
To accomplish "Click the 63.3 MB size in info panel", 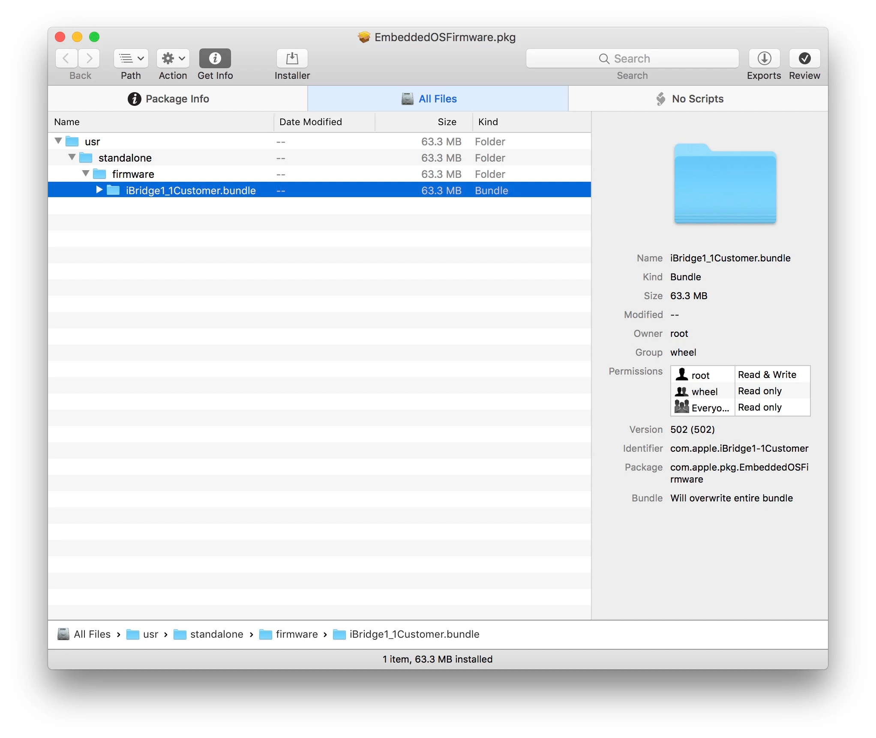I will (689, 296).
